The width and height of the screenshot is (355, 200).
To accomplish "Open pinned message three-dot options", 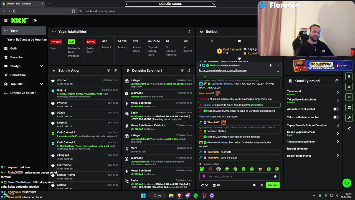I will 278,66.
